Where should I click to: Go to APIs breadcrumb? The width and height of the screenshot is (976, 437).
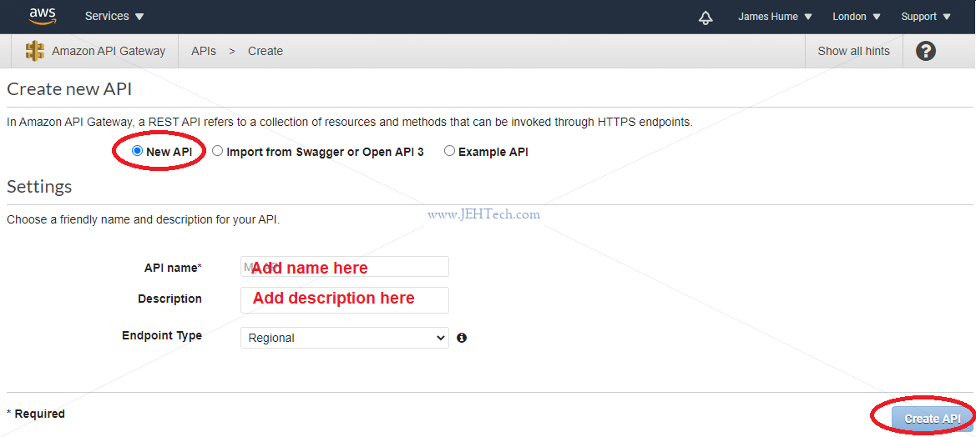(204, 51)
